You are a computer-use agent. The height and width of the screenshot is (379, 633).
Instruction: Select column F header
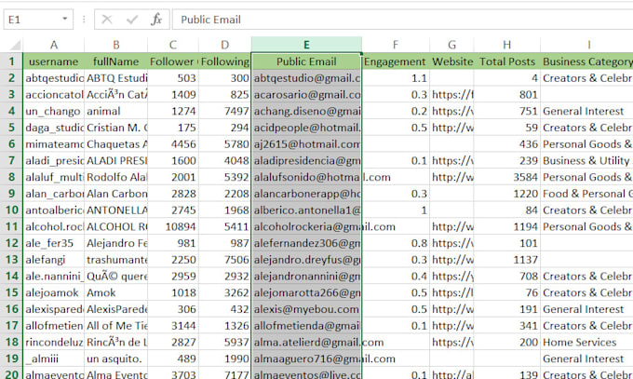click(396, 45)
